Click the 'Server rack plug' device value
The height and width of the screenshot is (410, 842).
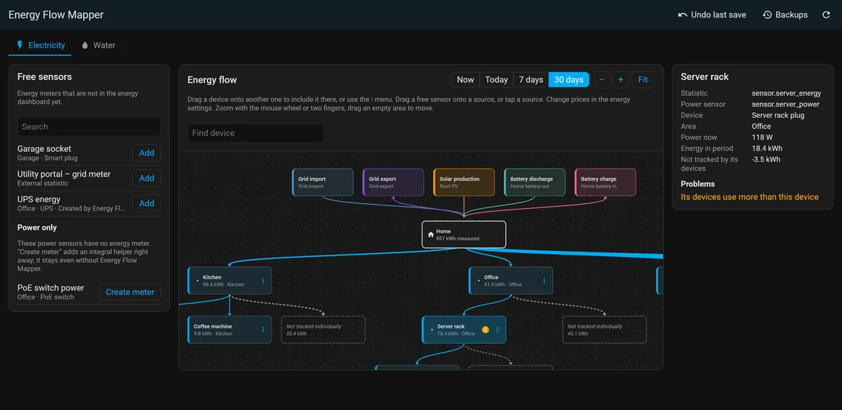click(x=778, y=116)
